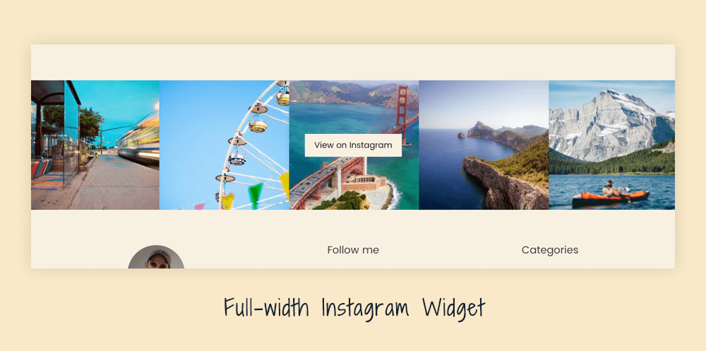Click the red Golden Gate Bridge tower
The image size is (706, 351).
pyautogui.click(x=402, y=115)
